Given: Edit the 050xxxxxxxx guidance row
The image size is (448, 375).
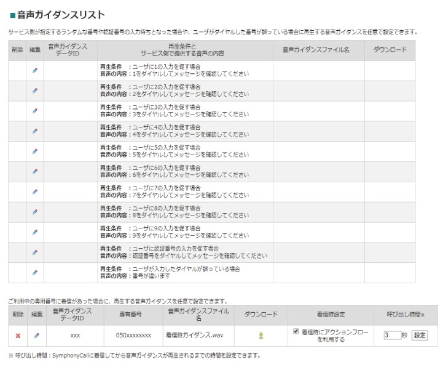Looking at the screenshot, I should (37, 336).
